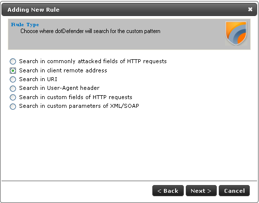Click the 'Search in URI' label text
This screenshot has width=259, height=203.
[x=38, y=79]
